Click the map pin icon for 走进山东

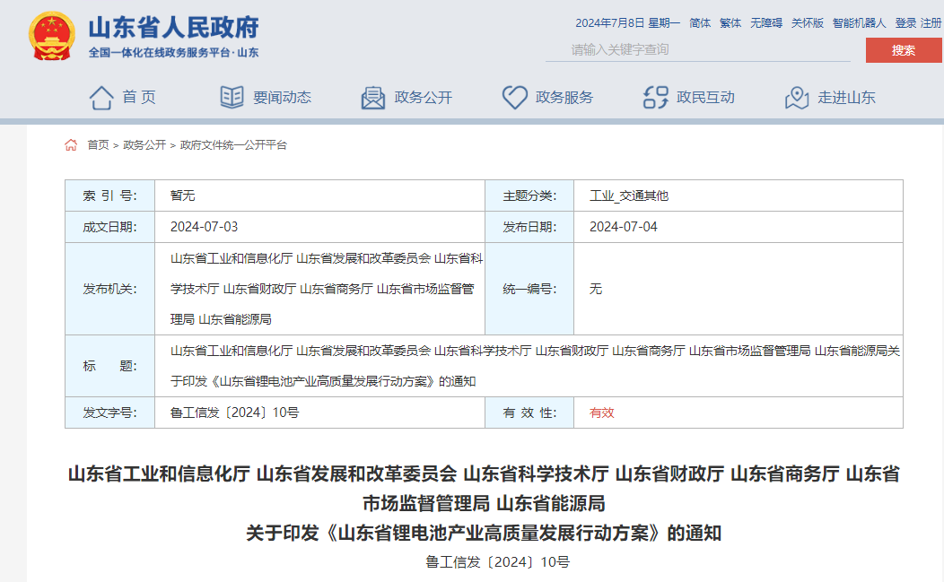click(x=797, y=98)
